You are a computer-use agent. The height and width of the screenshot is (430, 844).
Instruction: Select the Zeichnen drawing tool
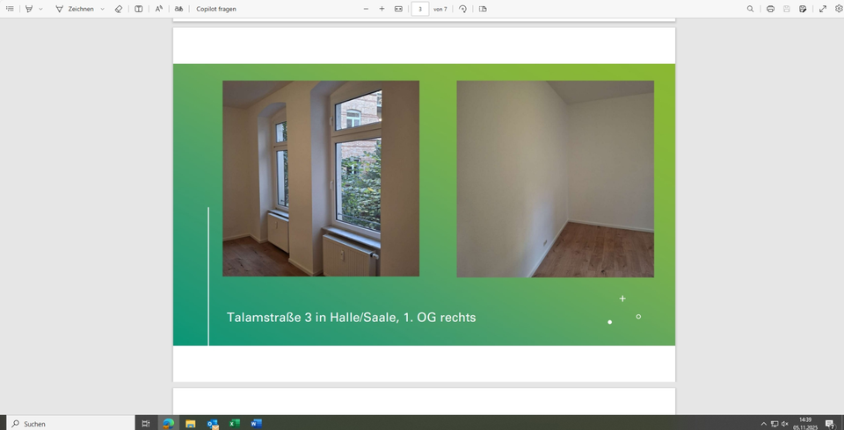[74, 9]
